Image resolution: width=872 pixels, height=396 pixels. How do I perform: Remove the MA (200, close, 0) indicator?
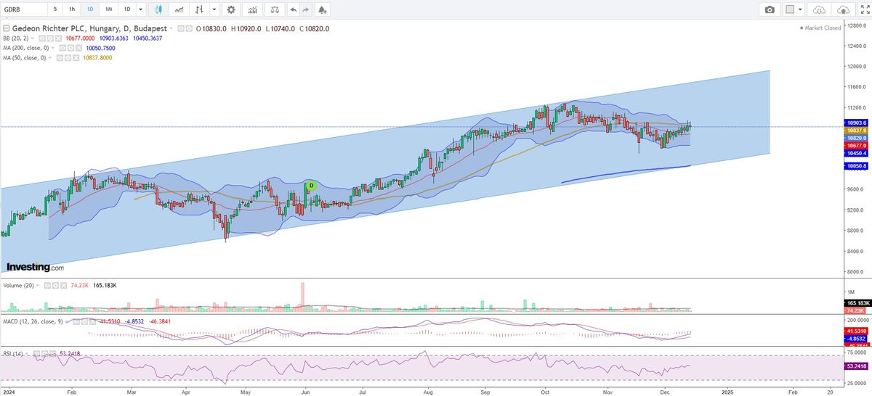click(78, 48)
